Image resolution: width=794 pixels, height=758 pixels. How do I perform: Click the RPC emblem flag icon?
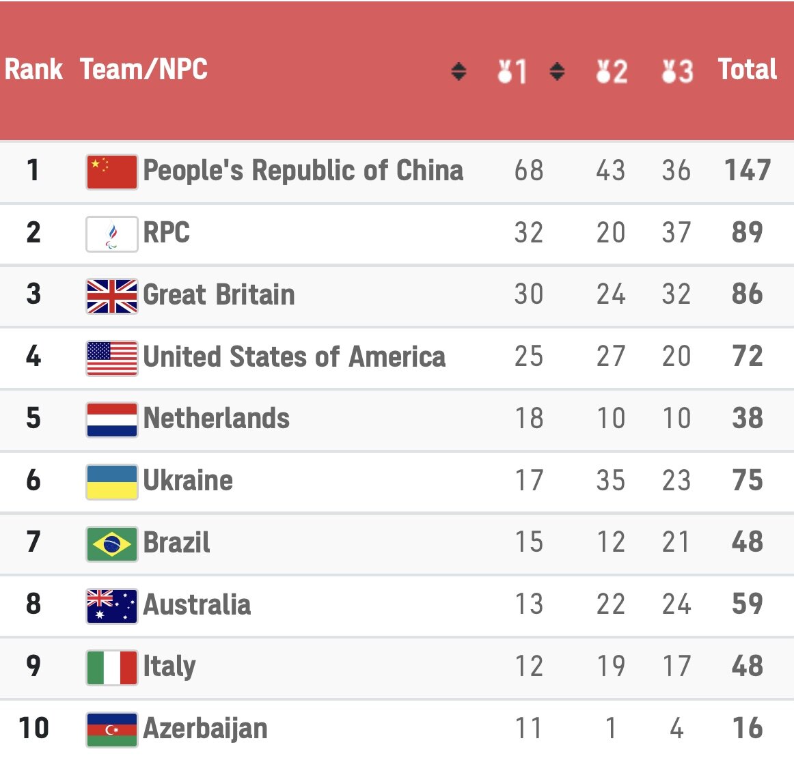(x=112, y=234)
